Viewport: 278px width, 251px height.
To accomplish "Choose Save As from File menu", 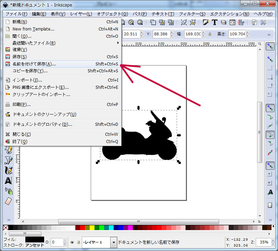I will pos(34,64).
